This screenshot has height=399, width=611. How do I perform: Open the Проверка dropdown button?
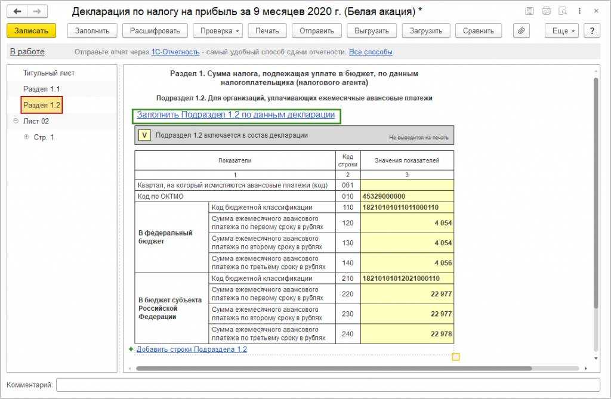(x=220, y=31)
